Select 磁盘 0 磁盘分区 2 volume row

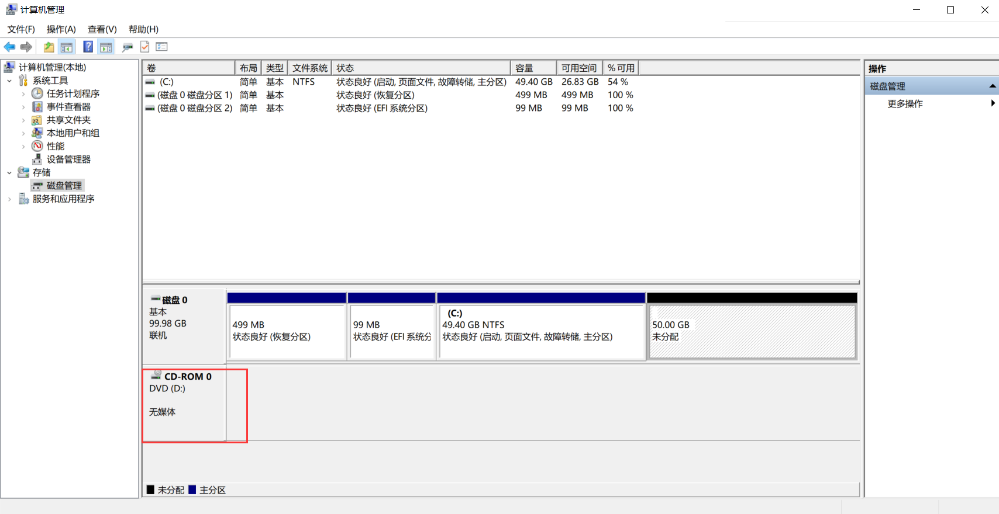click(x=390, y=108)
